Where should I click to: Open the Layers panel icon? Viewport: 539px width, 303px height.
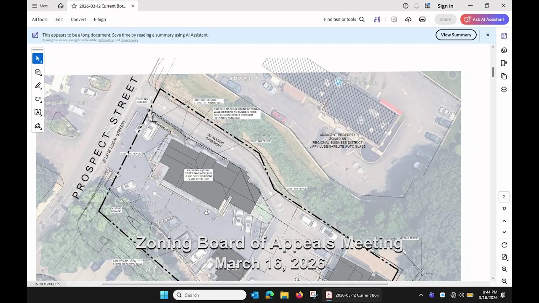[504, 90]
